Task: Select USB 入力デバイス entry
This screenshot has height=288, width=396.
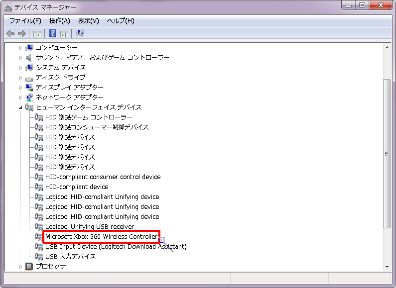Action: (x=70, y=257)
